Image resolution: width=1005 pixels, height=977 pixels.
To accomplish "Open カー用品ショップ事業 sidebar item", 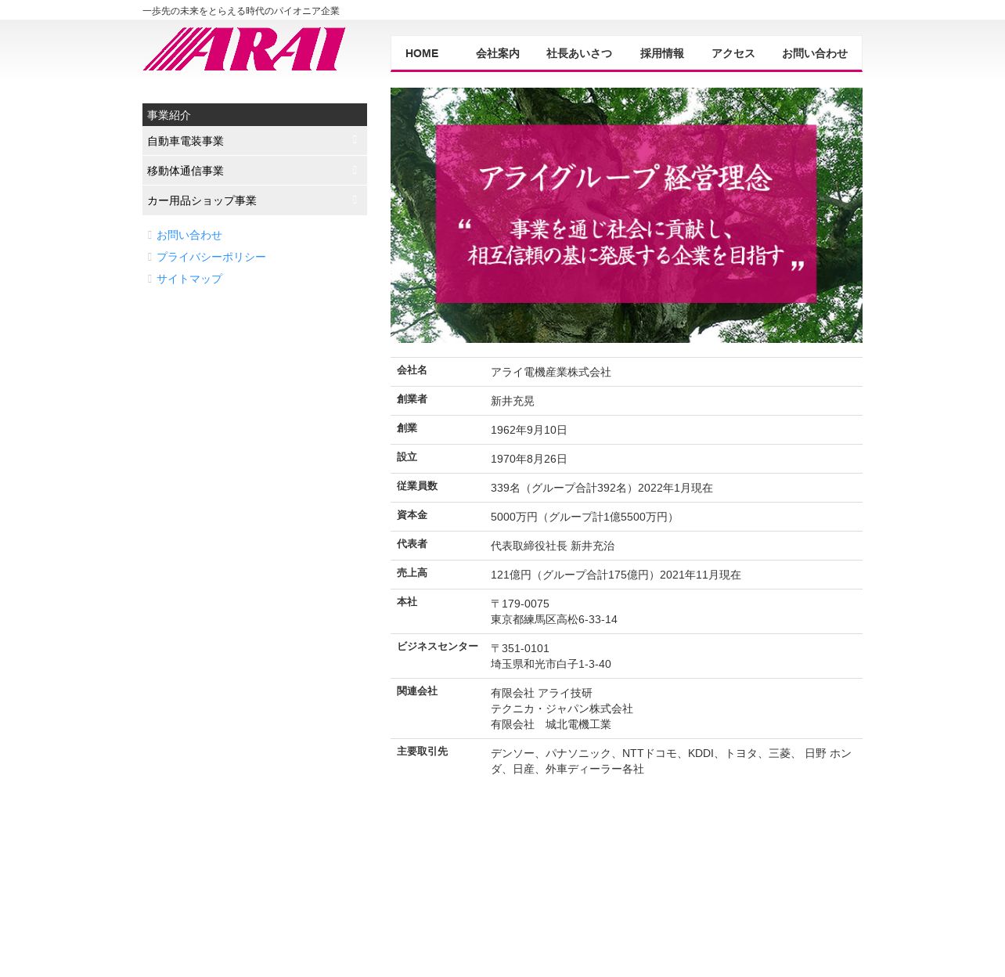I will pyautogui.click(x=254, y=200).
